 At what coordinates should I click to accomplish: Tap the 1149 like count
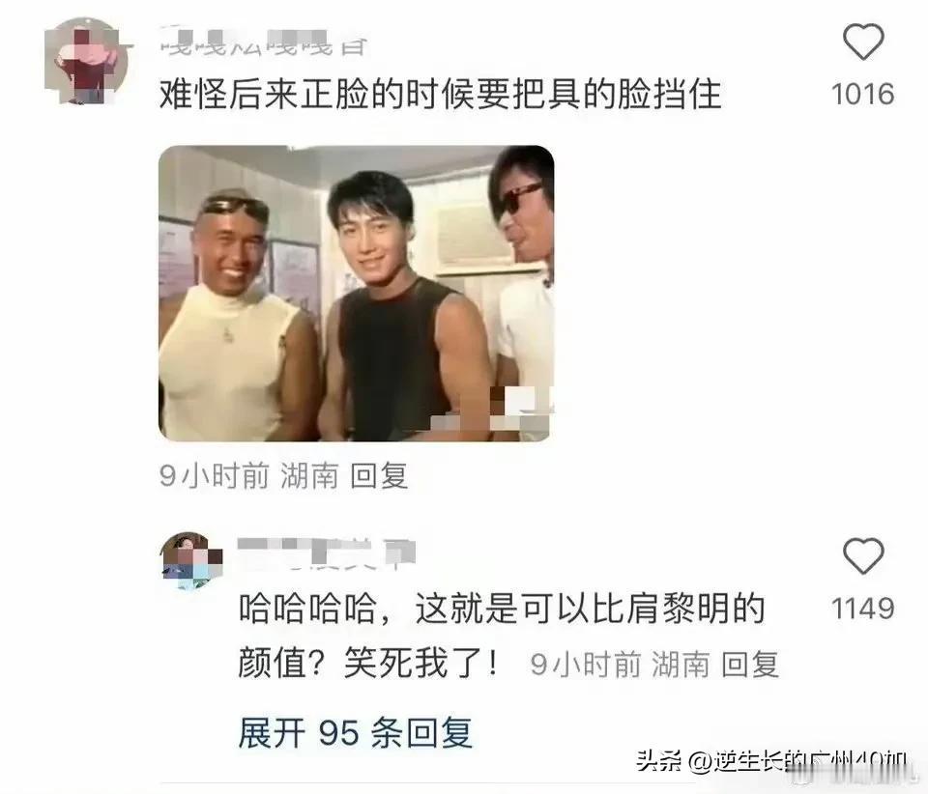pyautogui.click(x=862, y=609)
